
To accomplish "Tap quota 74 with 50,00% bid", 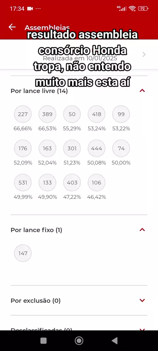I will 121,148.
